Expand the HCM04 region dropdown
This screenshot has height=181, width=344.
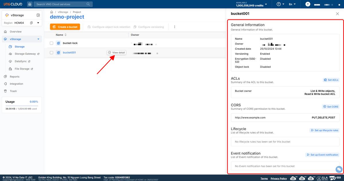pyautogui.click(x=38, y=23)
